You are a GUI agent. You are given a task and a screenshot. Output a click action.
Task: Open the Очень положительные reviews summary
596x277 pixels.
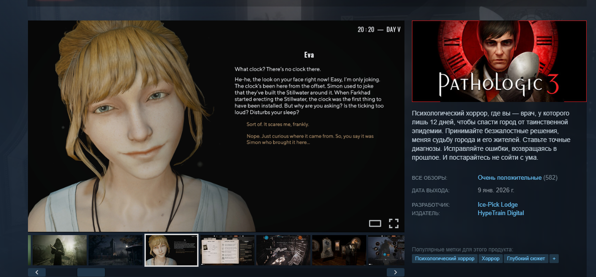click(x=510, y=178)
